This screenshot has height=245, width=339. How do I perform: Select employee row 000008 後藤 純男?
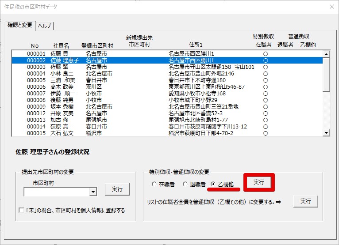click(167, 100)
